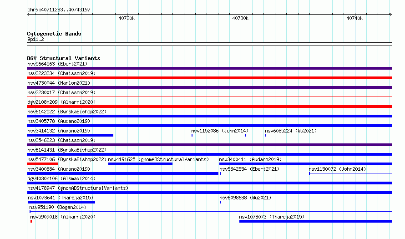Click the nsv3230017 (Chaisson2019) label

click(x=61, y=92)
